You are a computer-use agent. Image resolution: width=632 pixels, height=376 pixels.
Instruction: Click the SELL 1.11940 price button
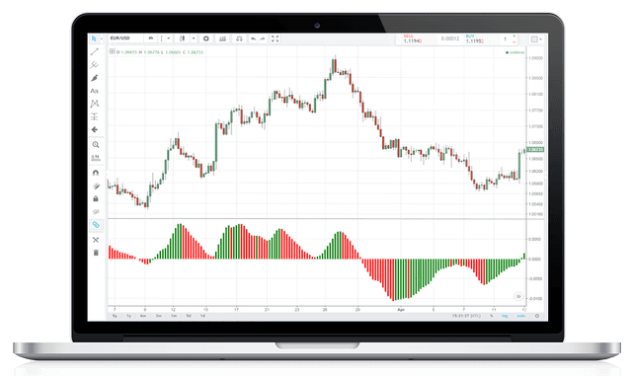[x=415, y=39]
